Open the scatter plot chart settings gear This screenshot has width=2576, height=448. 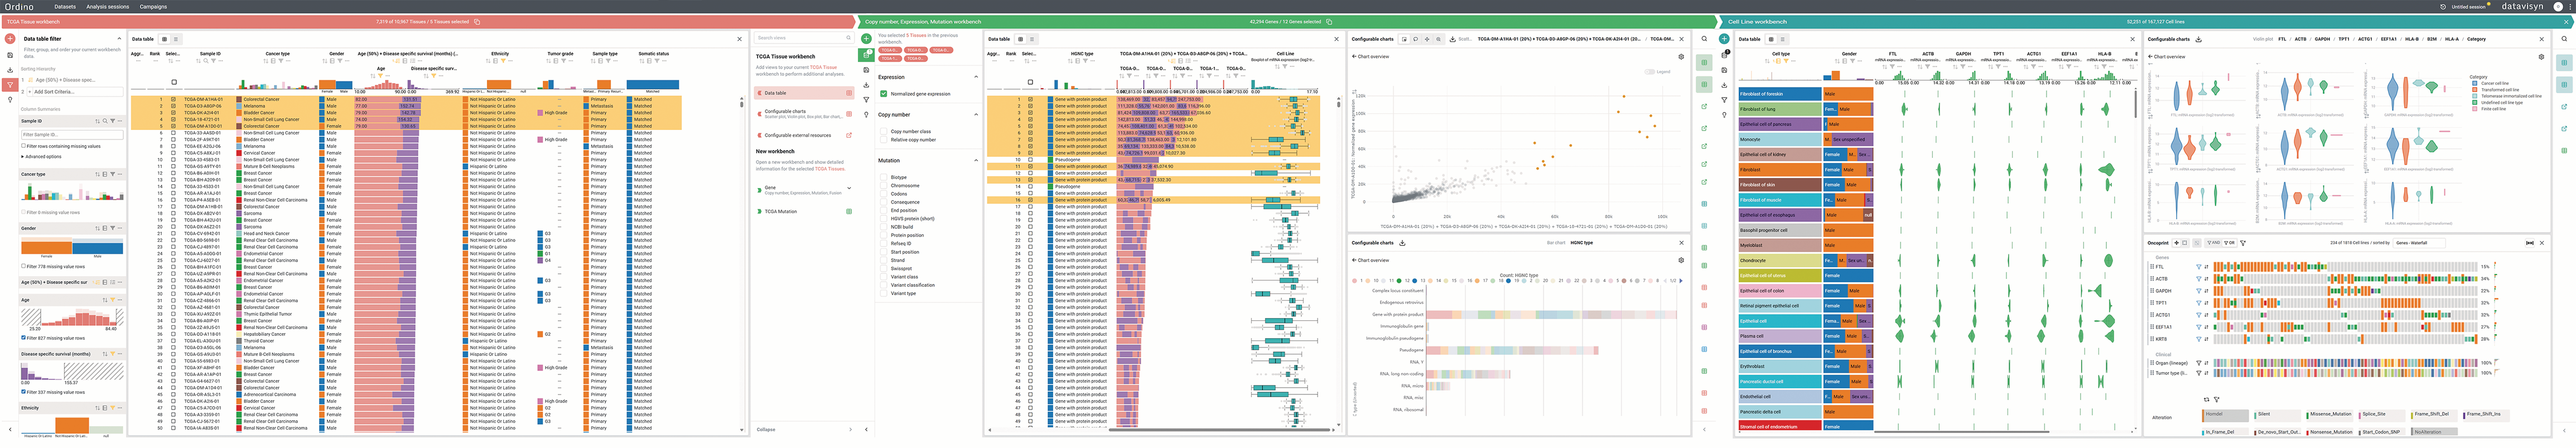tap(1681, 57)
